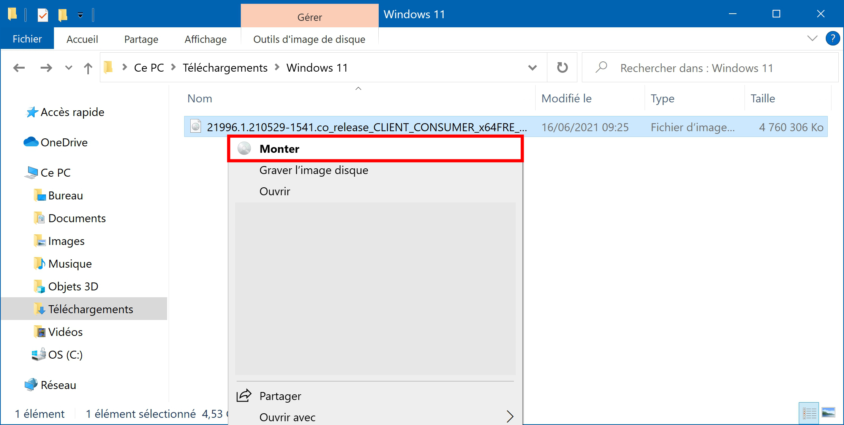Select OneDrive in navigation pane
This screenshot has height=425, width=844.
click(x=64, y=143)
